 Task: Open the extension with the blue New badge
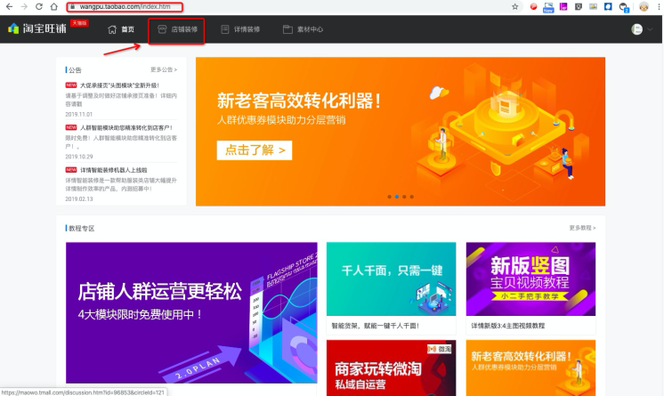[x=548, y=7]
